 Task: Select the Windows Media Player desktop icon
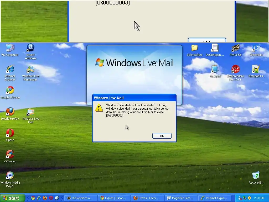(10, 179)
